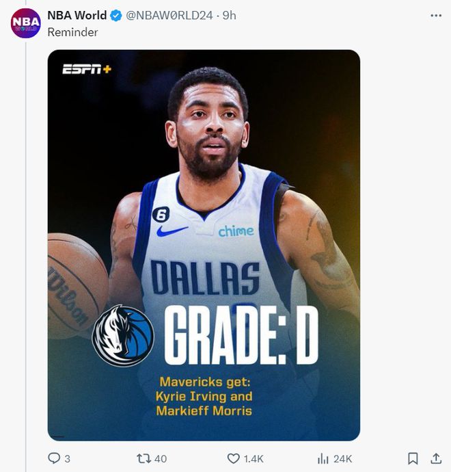
Task: Open the 9h timestamp permalink
Action: pyautogui.click(x=229, y=15)
